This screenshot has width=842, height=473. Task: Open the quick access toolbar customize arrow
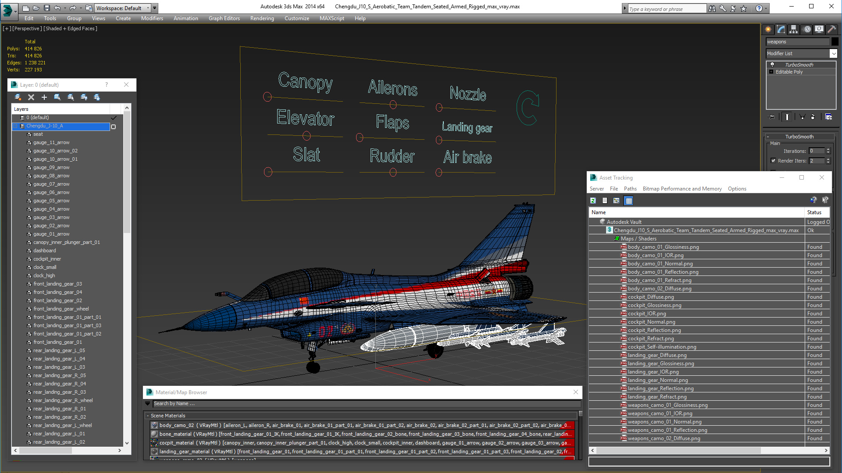(x=154, y=8)
